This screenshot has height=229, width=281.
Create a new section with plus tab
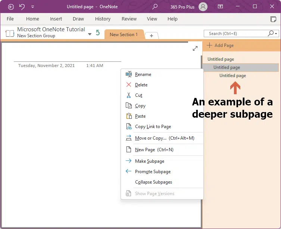coord(152,36)
